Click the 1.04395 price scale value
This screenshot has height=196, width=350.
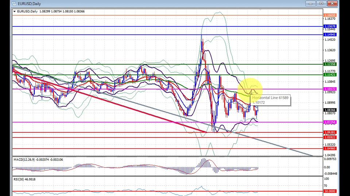(x=330, y=155)
